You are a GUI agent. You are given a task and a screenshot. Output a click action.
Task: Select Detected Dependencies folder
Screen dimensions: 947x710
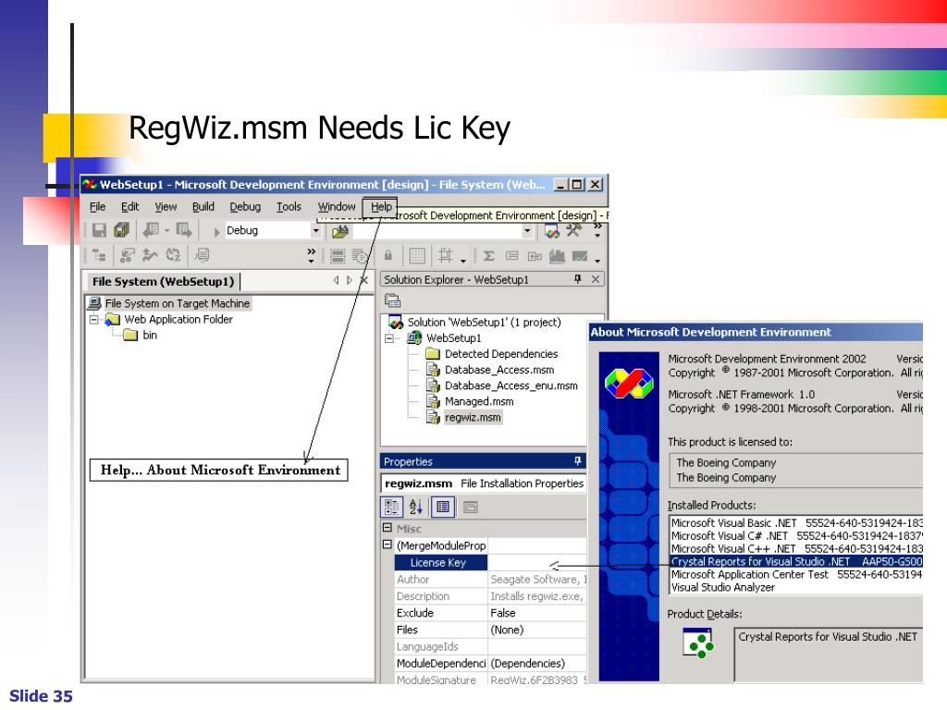pyautogui.click(x=501, y=354)
